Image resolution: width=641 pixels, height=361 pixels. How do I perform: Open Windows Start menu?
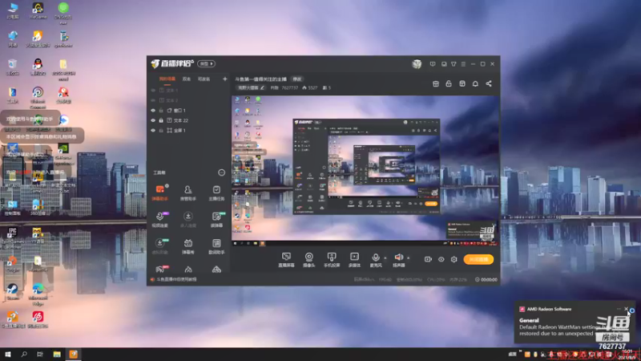(8, 354)
